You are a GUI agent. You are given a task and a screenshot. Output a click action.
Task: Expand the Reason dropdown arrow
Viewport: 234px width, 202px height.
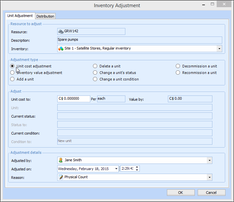(209, 177)
